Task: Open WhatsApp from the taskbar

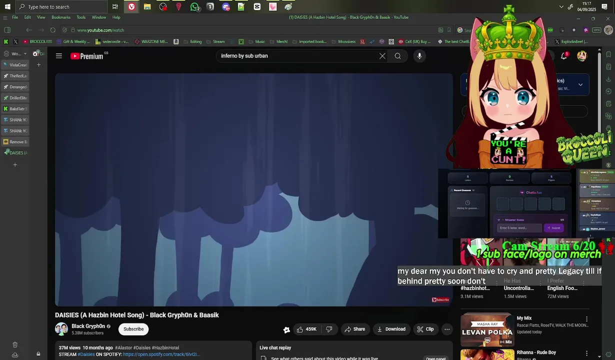Action: coord(195,6)
